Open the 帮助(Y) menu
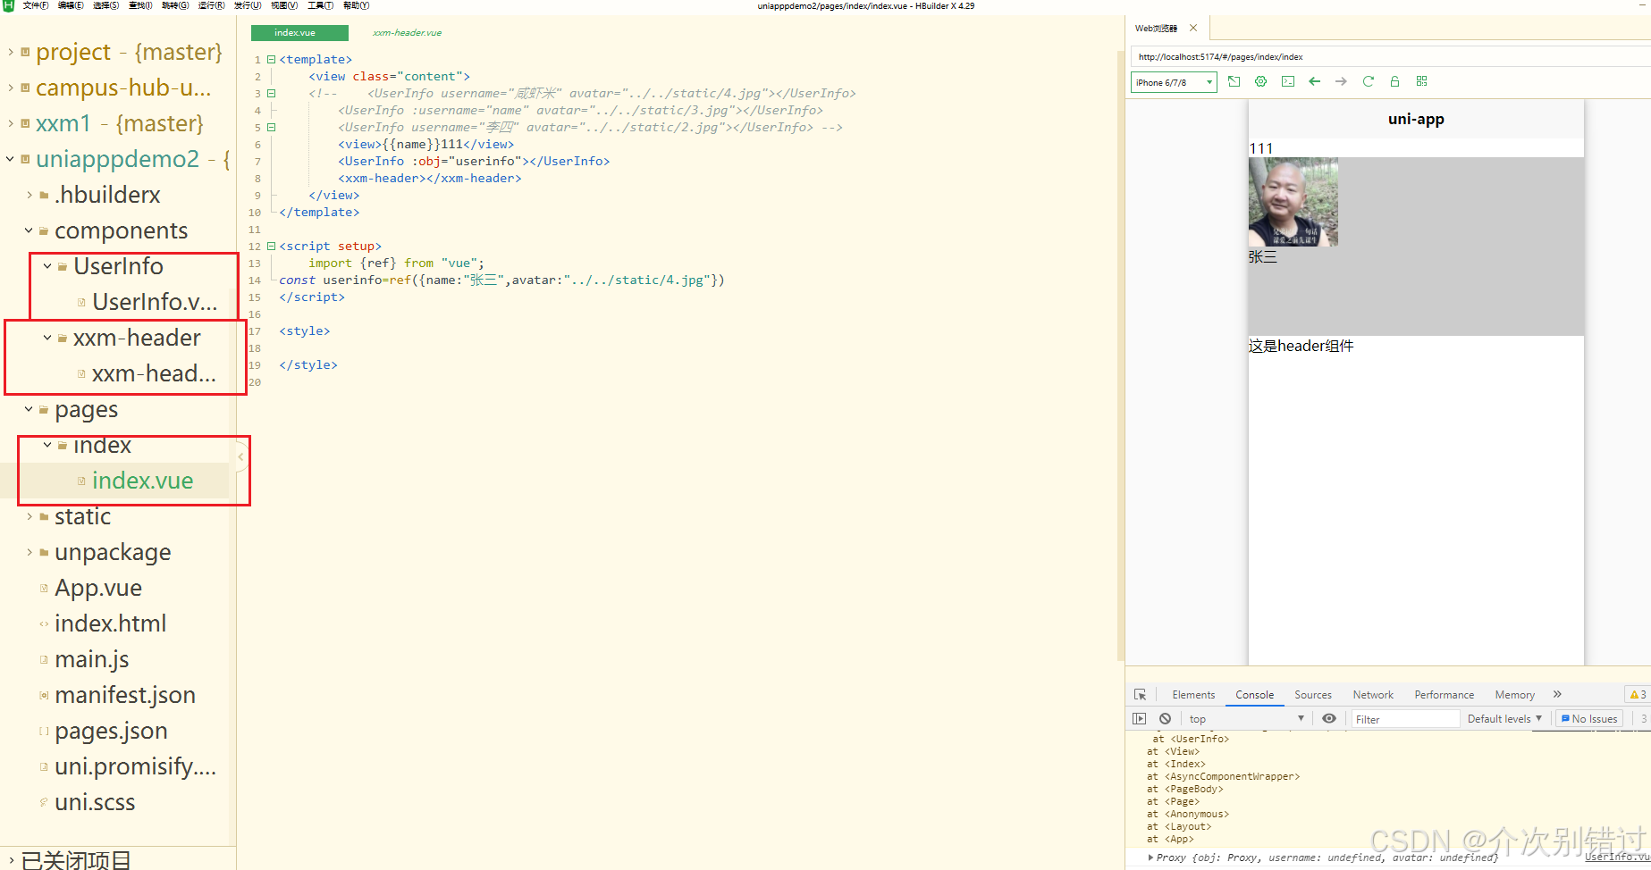The width and height of the screenshot is (1651, 870). [x=356, y=5]
